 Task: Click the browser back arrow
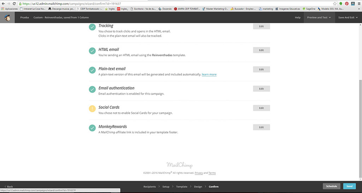3,4
